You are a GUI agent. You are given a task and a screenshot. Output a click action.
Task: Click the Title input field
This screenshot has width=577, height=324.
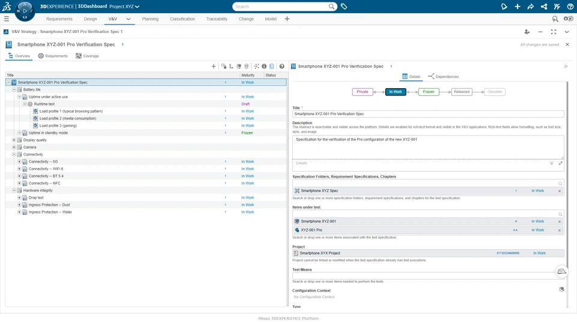point(428,114)
